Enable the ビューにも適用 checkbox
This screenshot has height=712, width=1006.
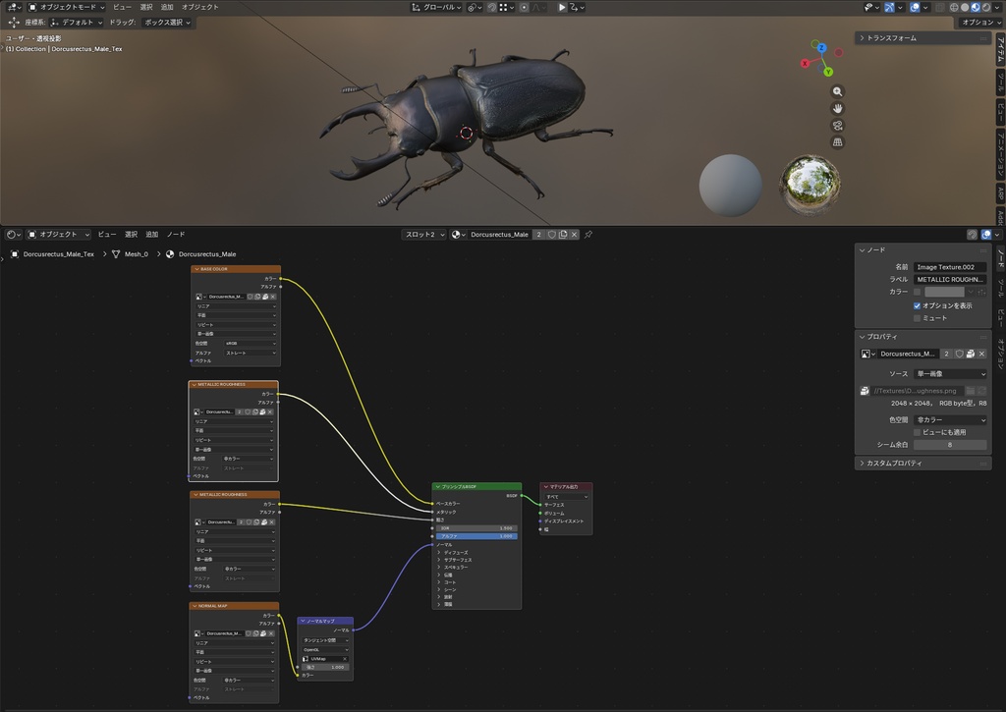pos(917,432)
